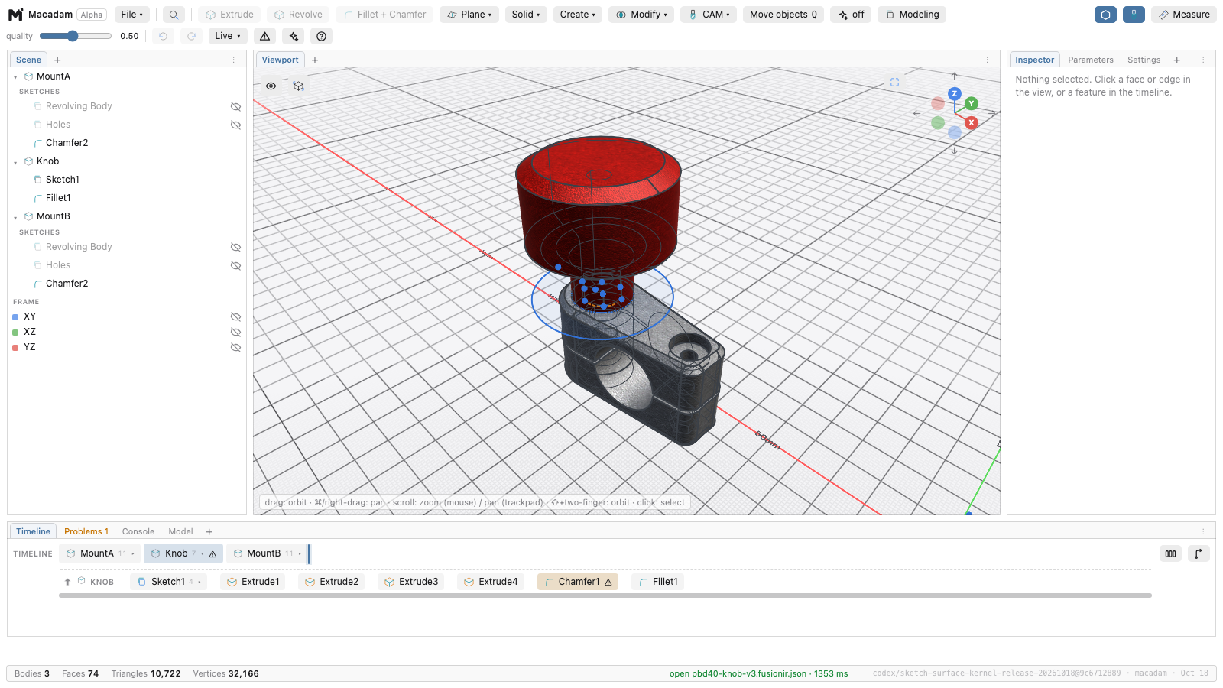Click the green Y axis on orientation gizmo
This screenshot has width=1223, height=688.
[x=972, y=103]
